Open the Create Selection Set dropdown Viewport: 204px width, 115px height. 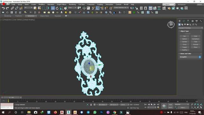coord(121,8)
